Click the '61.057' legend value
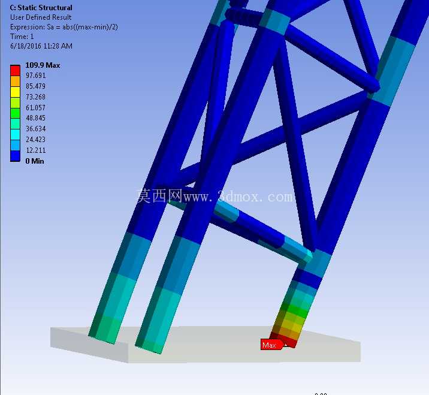The height and width of the screenshot is (395, 429). click(35, 107)
